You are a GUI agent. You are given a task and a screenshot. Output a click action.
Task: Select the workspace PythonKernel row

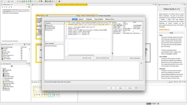coord(128,33)
